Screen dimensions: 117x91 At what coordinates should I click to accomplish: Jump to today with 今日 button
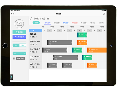point(36,23)
